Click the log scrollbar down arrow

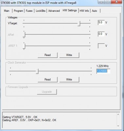coord(118,126)
